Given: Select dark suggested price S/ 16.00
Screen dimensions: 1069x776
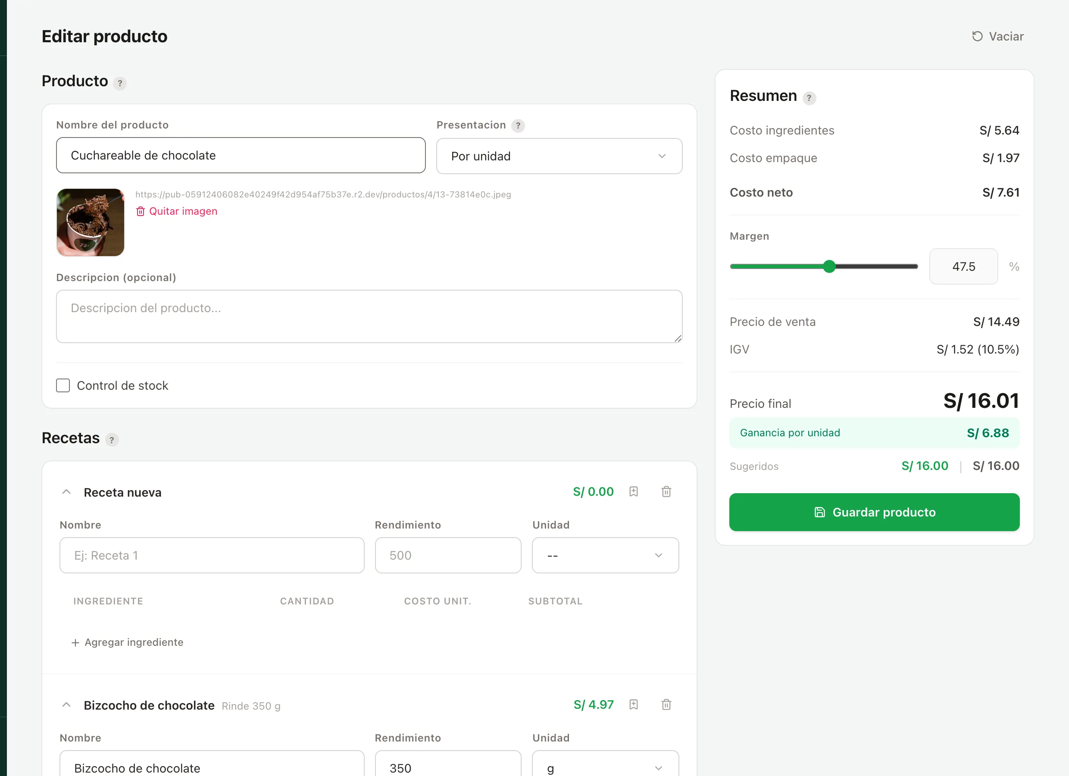Looking at the screenshot, I should coord(996,466).
